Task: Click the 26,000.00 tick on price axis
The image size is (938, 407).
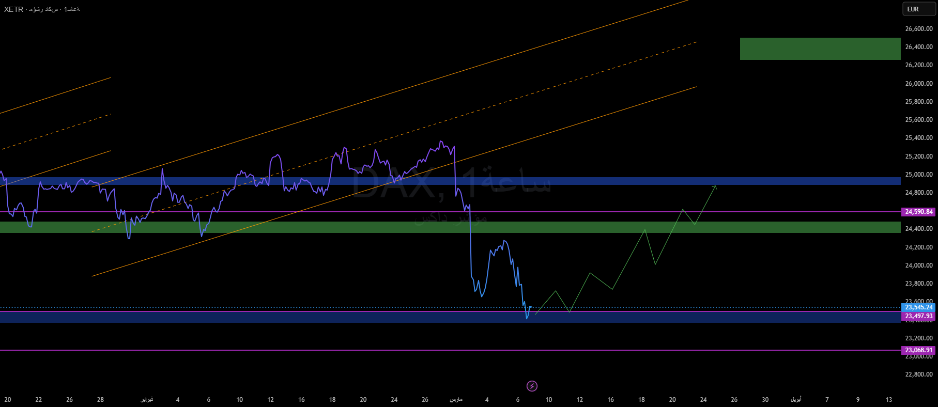Action: pos(918,84)
